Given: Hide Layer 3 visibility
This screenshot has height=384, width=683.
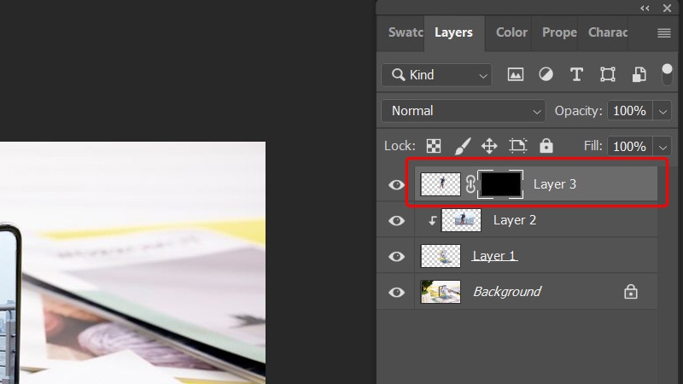Looking at the screenshot, I should (396, 184).
